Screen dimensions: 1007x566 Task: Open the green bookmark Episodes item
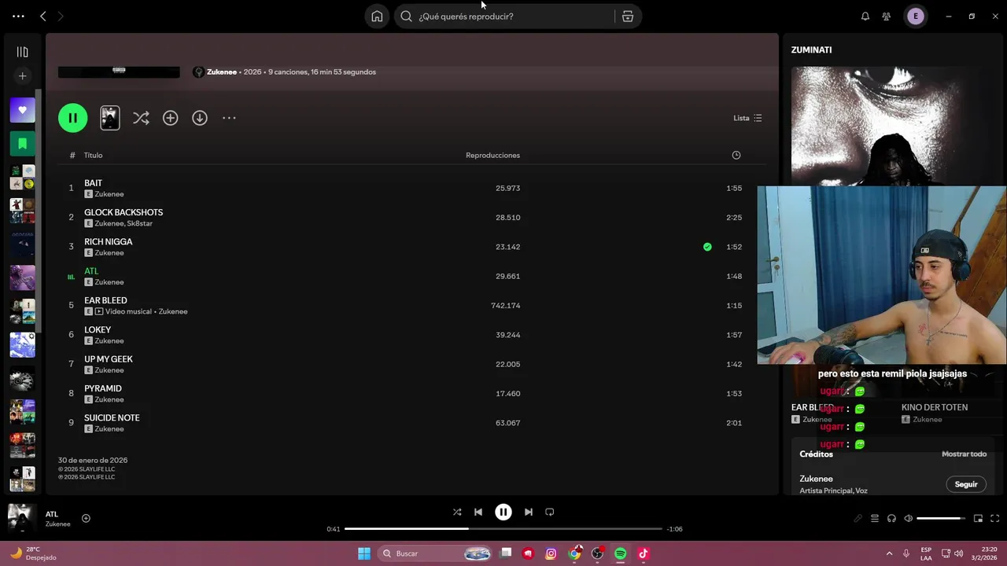[x=22, y=144]
